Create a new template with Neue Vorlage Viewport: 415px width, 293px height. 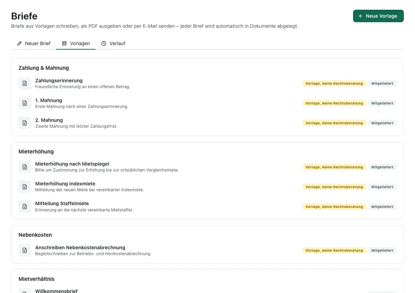click(378, 16)
